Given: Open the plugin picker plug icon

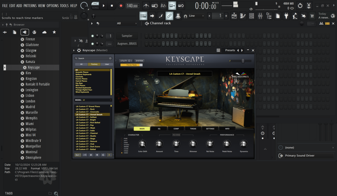Looking at the screenshot, I should point(286,16).
